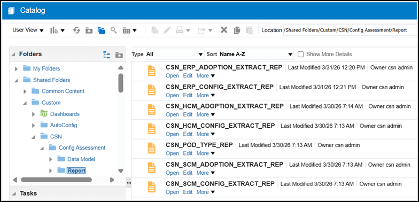Screen dimensions: 419x202
Task: Click Edit under CSN_HCM_CONFIG_EXTRACT_REP
Action: tap(188, 134)
